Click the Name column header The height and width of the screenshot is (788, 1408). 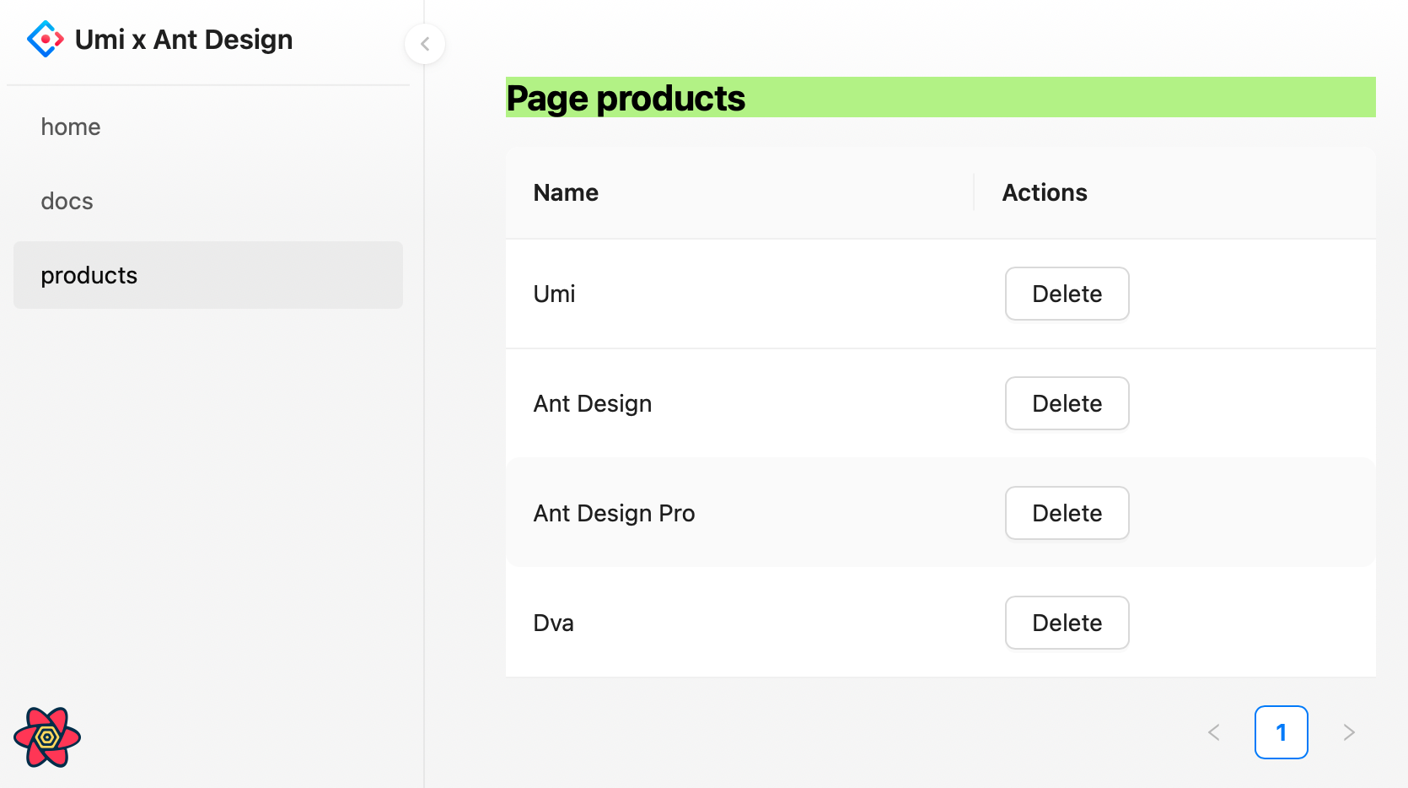click(566, 192)
